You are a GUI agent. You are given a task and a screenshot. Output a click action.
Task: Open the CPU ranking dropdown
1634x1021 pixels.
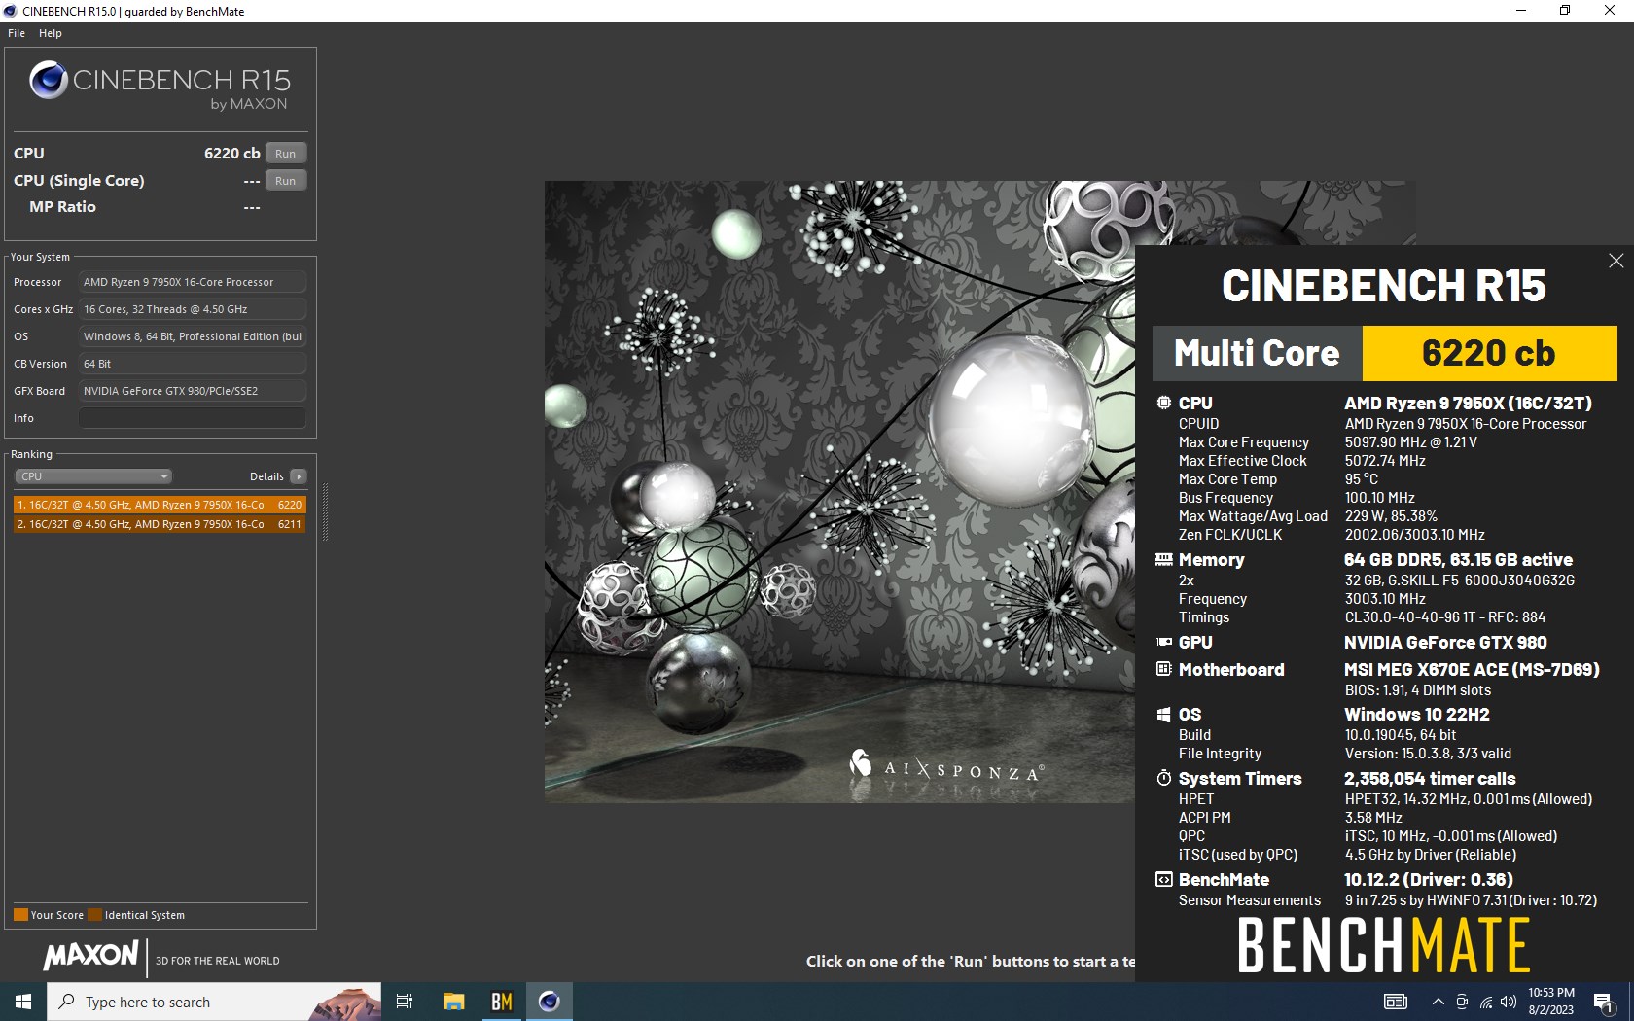(x=93, y=476)
